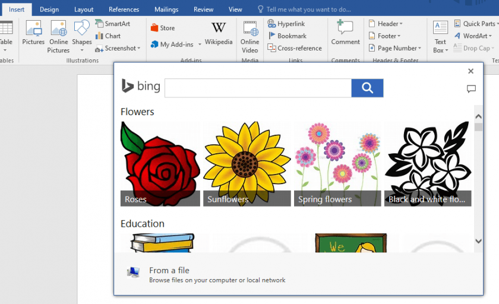This screenshot has height=304, width=499.
Task: Add a Comment from the ribbon
Action: click(x=345, y=33)
